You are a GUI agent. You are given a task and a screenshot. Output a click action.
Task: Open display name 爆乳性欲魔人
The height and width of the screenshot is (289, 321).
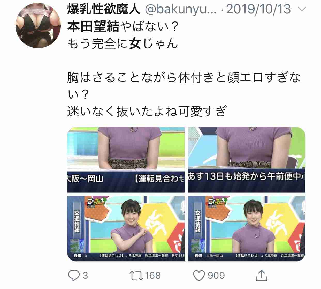click(104, 9)
